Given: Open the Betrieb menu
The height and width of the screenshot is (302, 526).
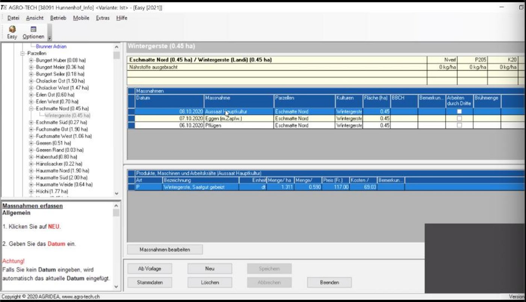Looking at the screenshot, I should pos(58,18).
